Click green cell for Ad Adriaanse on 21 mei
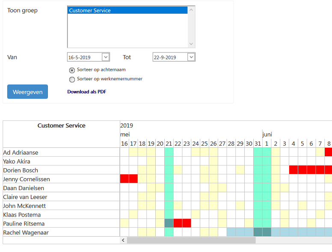Image resolution: width=332 pixels, height=252 pixels. click(x=169, y=152)
